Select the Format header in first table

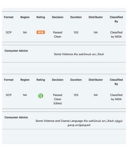pyautogui.click(x=9, y=17)
